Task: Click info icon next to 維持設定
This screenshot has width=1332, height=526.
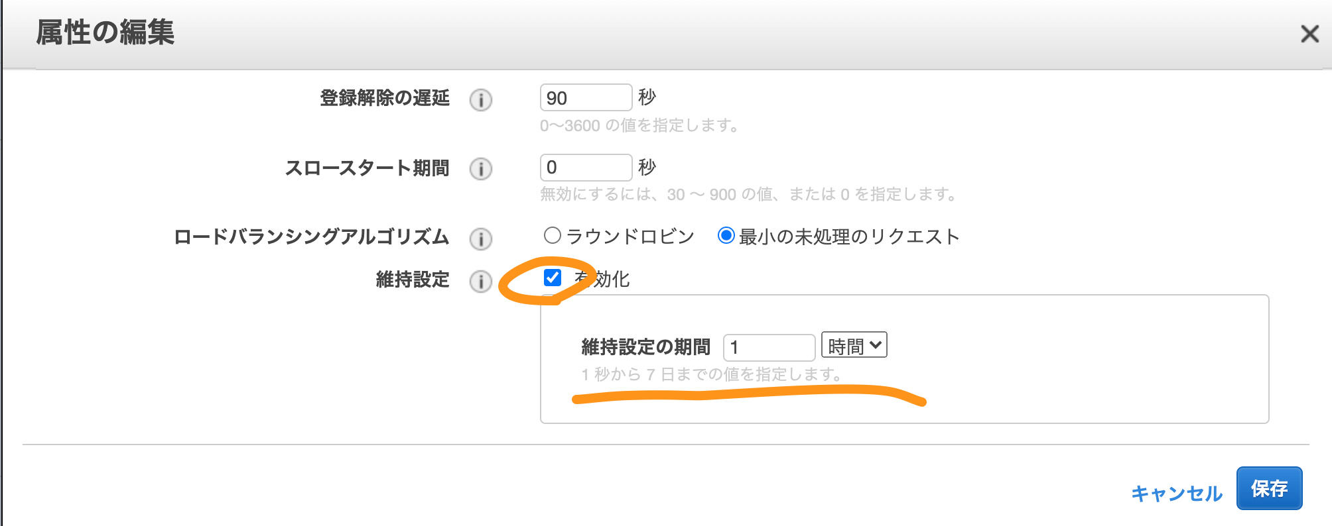Action: click(x=481, y=282)
